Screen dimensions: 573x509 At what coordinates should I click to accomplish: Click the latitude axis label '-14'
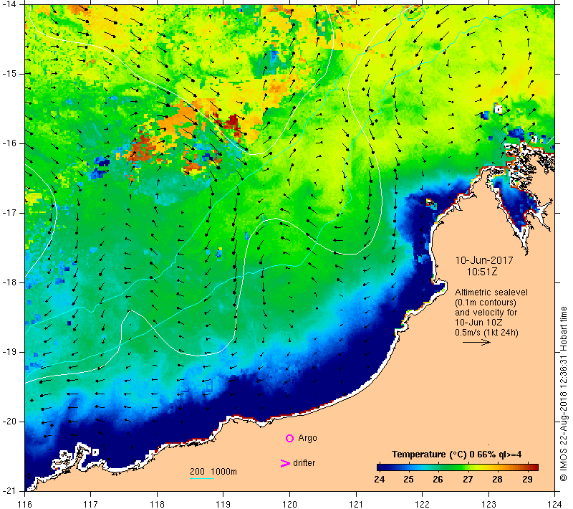(x=9, y=4)
